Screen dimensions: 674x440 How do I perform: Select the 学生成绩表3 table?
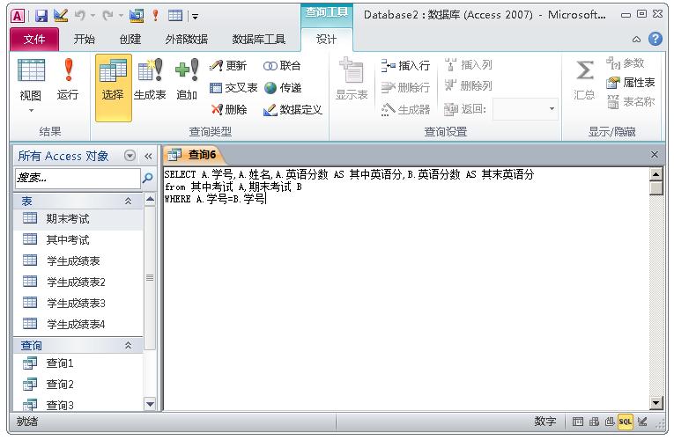[78, 303]
